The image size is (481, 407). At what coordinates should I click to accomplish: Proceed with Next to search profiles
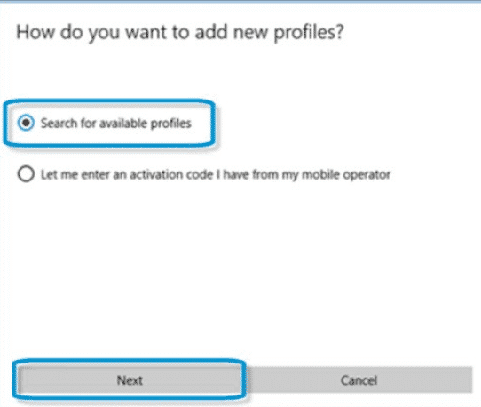click(x=130, y=380)
